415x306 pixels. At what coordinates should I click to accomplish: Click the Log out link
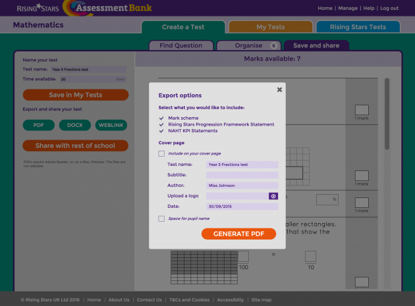pos(389,8)
